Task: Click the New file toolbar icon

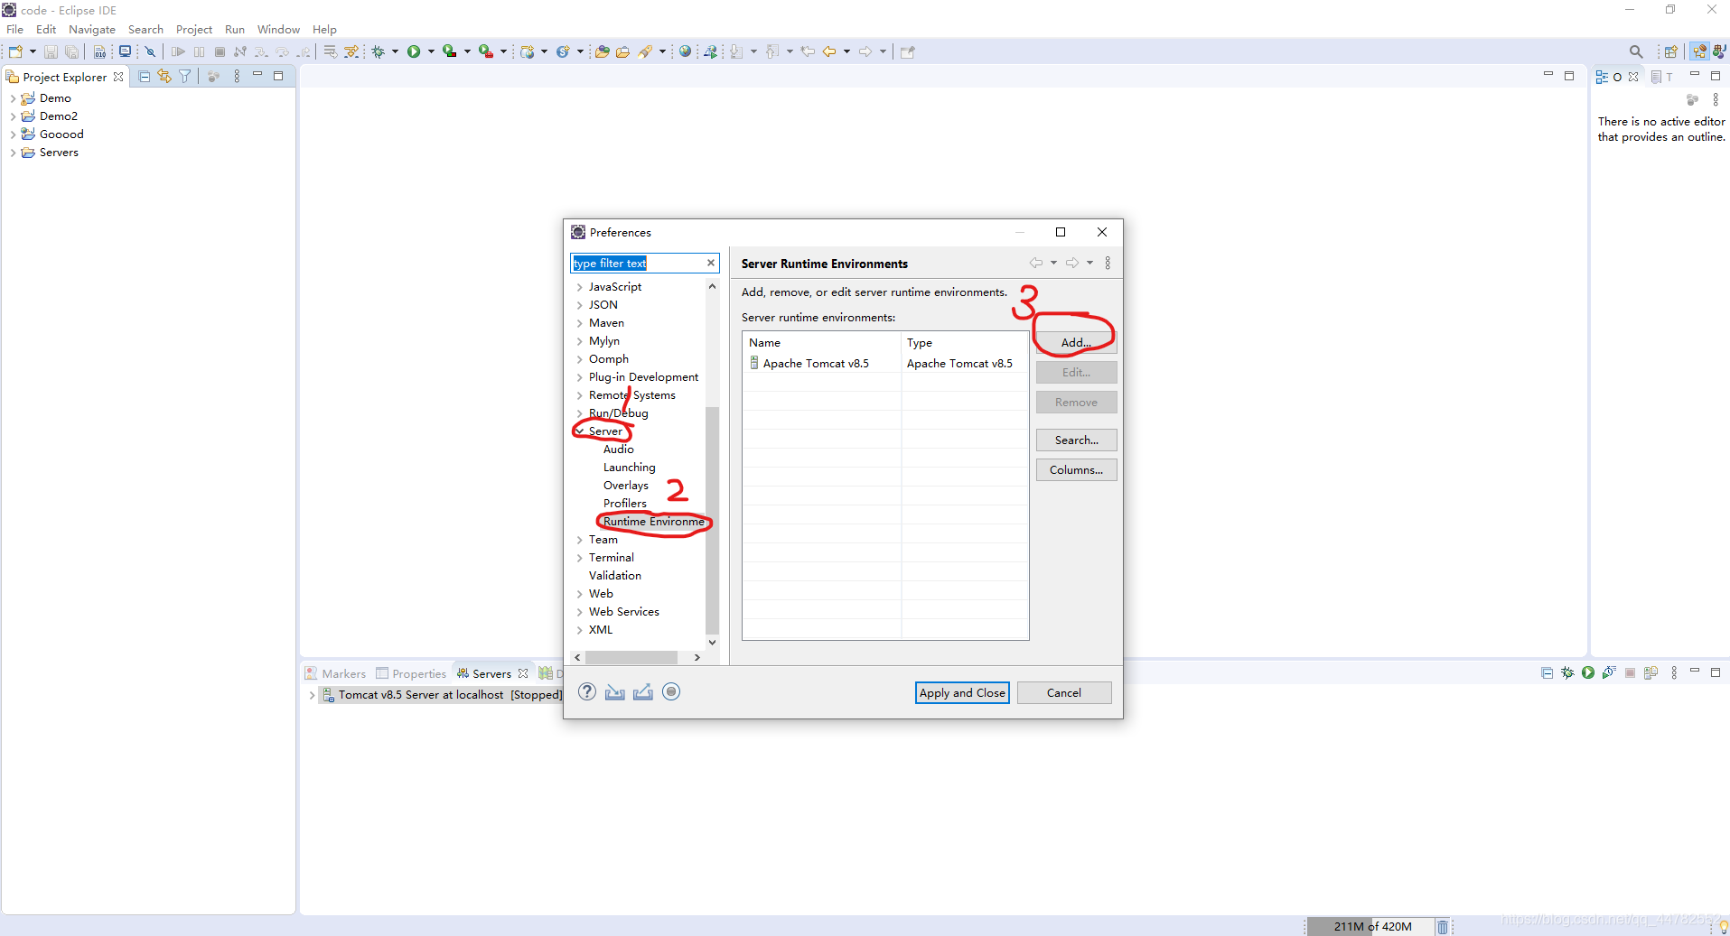Action: coord(15,51)
